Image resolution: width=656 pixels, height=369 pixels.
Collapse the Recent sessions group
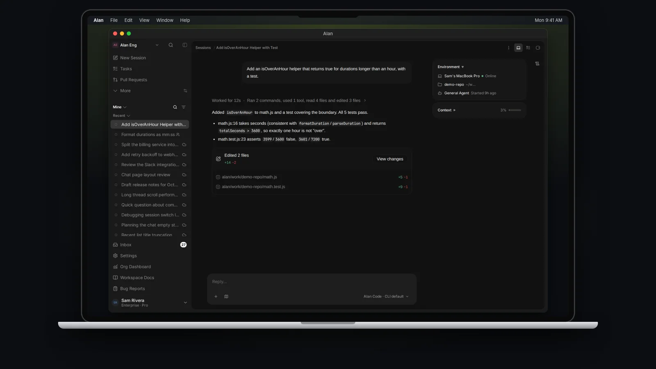tap(121, 116)
